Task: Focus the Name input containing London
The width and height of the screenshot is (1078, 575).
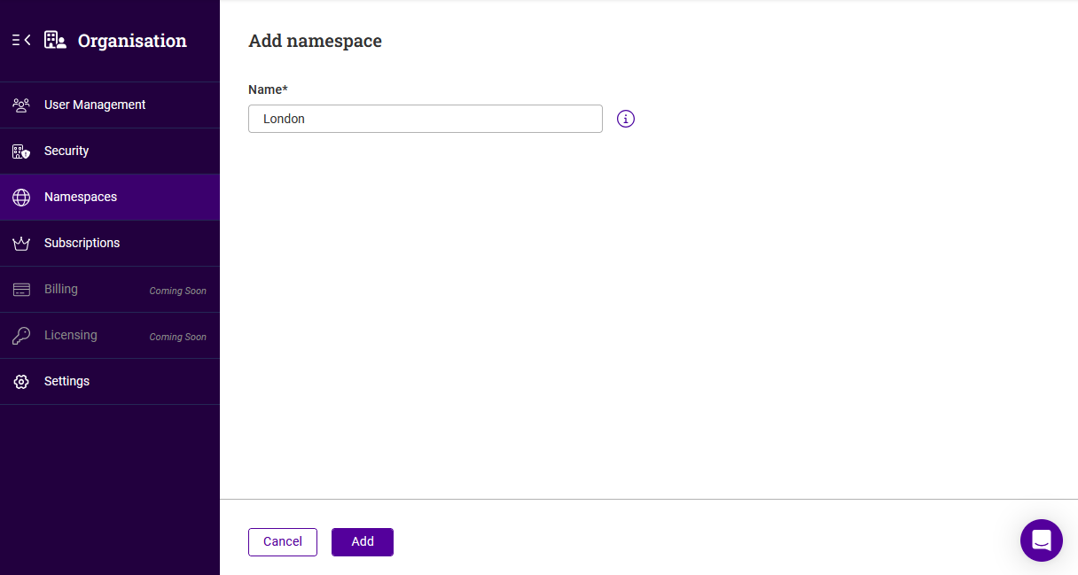Action: tap(426, 119)
